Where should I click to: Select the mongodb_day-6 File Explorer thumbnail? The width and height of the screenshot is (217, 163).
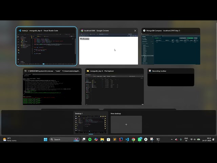115,87
